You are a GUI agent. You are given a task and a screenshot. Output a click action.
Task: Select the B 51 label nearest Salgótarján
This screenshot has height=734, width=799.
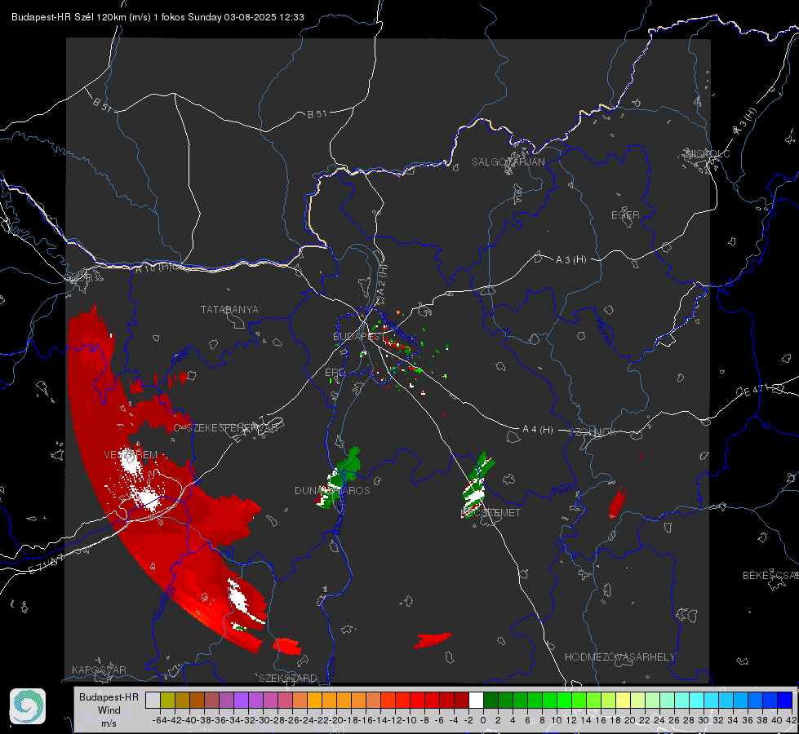pyautogui.click(x=317, y=113)
